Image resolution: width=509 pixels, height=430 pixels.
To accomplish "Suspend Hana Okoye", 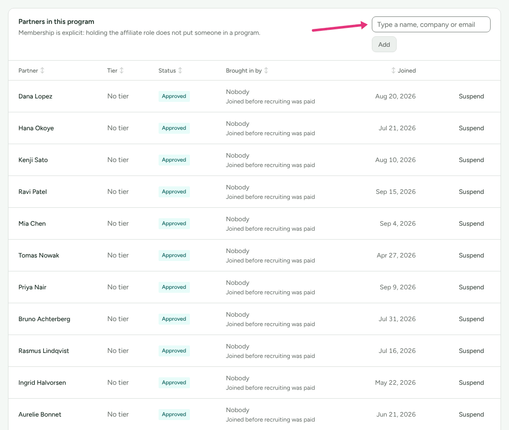I will (471, 128).
